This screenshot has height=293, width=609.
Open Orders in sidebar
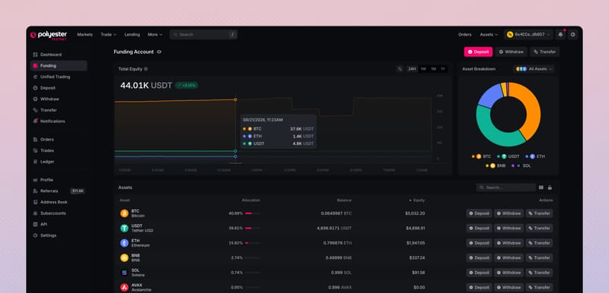tap(59, 140)
